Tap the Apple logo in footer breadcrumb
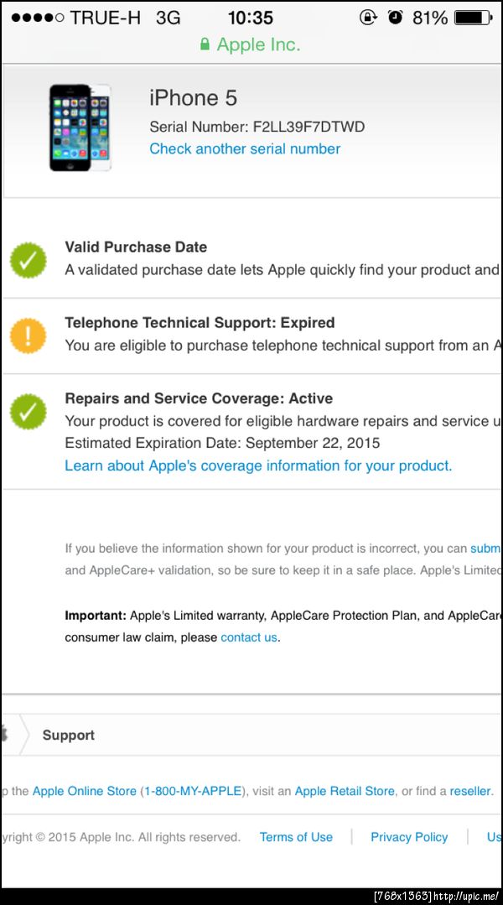This screenshot has width=503, height=905. (x=3, y=735)
